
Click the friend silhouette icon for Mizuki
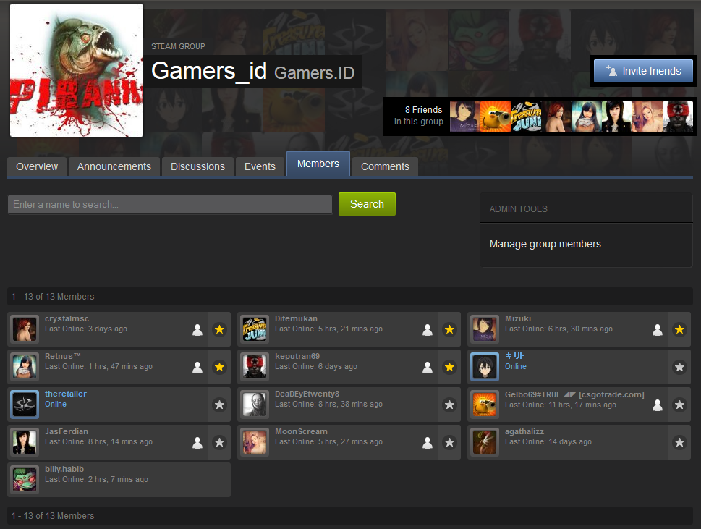coord(657,329)
